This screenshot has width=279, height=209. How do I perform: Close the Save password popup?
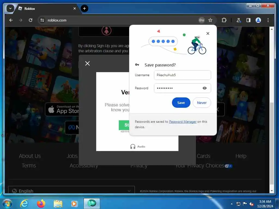click(208, 33)
